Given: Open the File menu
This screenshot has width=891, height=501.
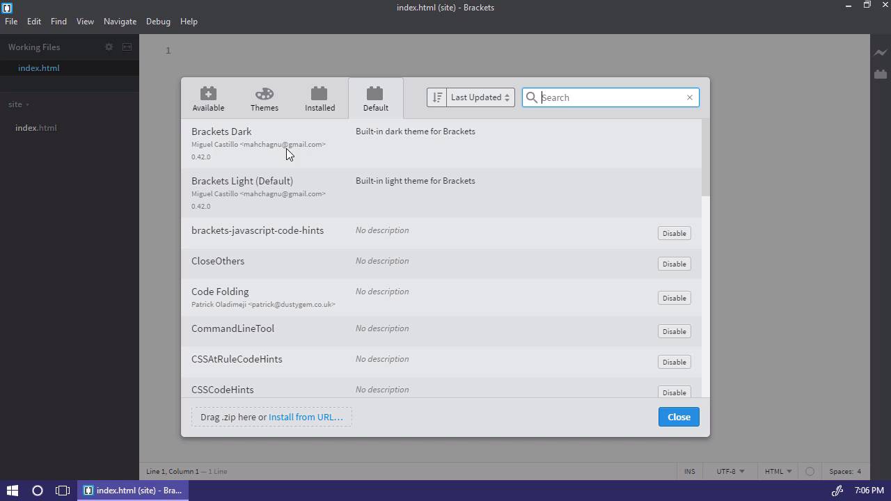Looking at the screenshot, I should pyautogui.click(x=11, y=22).
